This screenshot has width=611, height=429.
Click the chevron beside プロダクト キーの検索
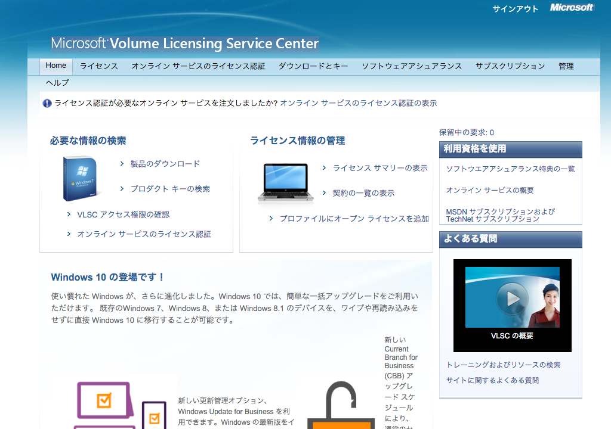(122, 189)
